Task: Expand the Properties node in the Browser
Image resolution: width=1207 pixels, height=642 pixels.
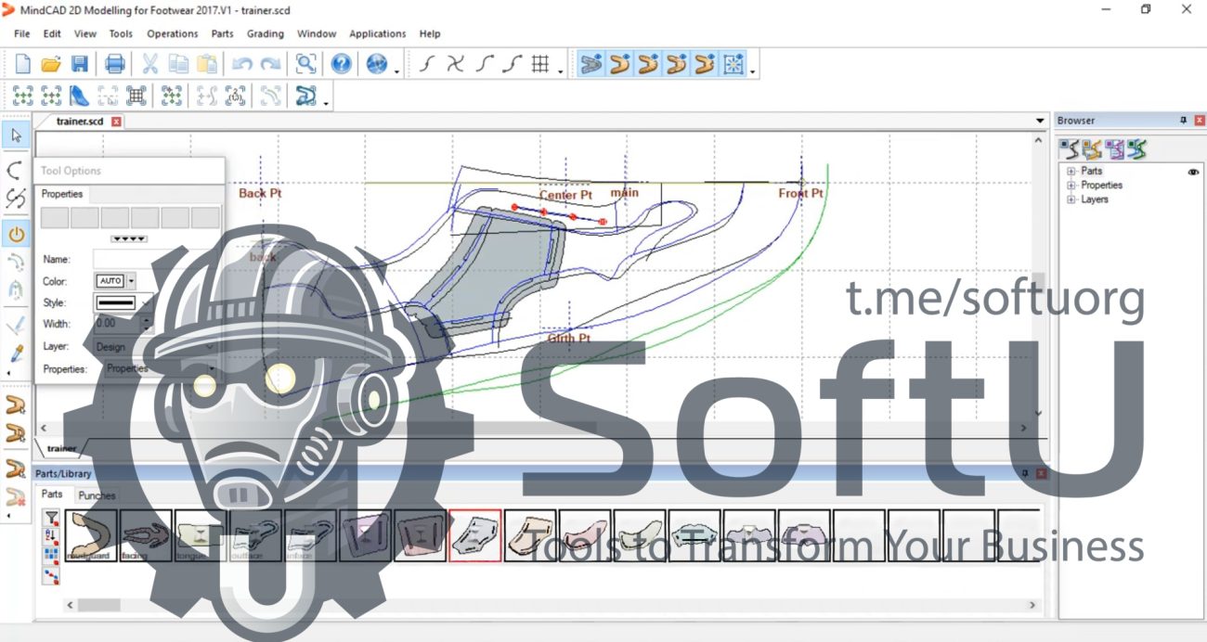Action: (1071, 185)
